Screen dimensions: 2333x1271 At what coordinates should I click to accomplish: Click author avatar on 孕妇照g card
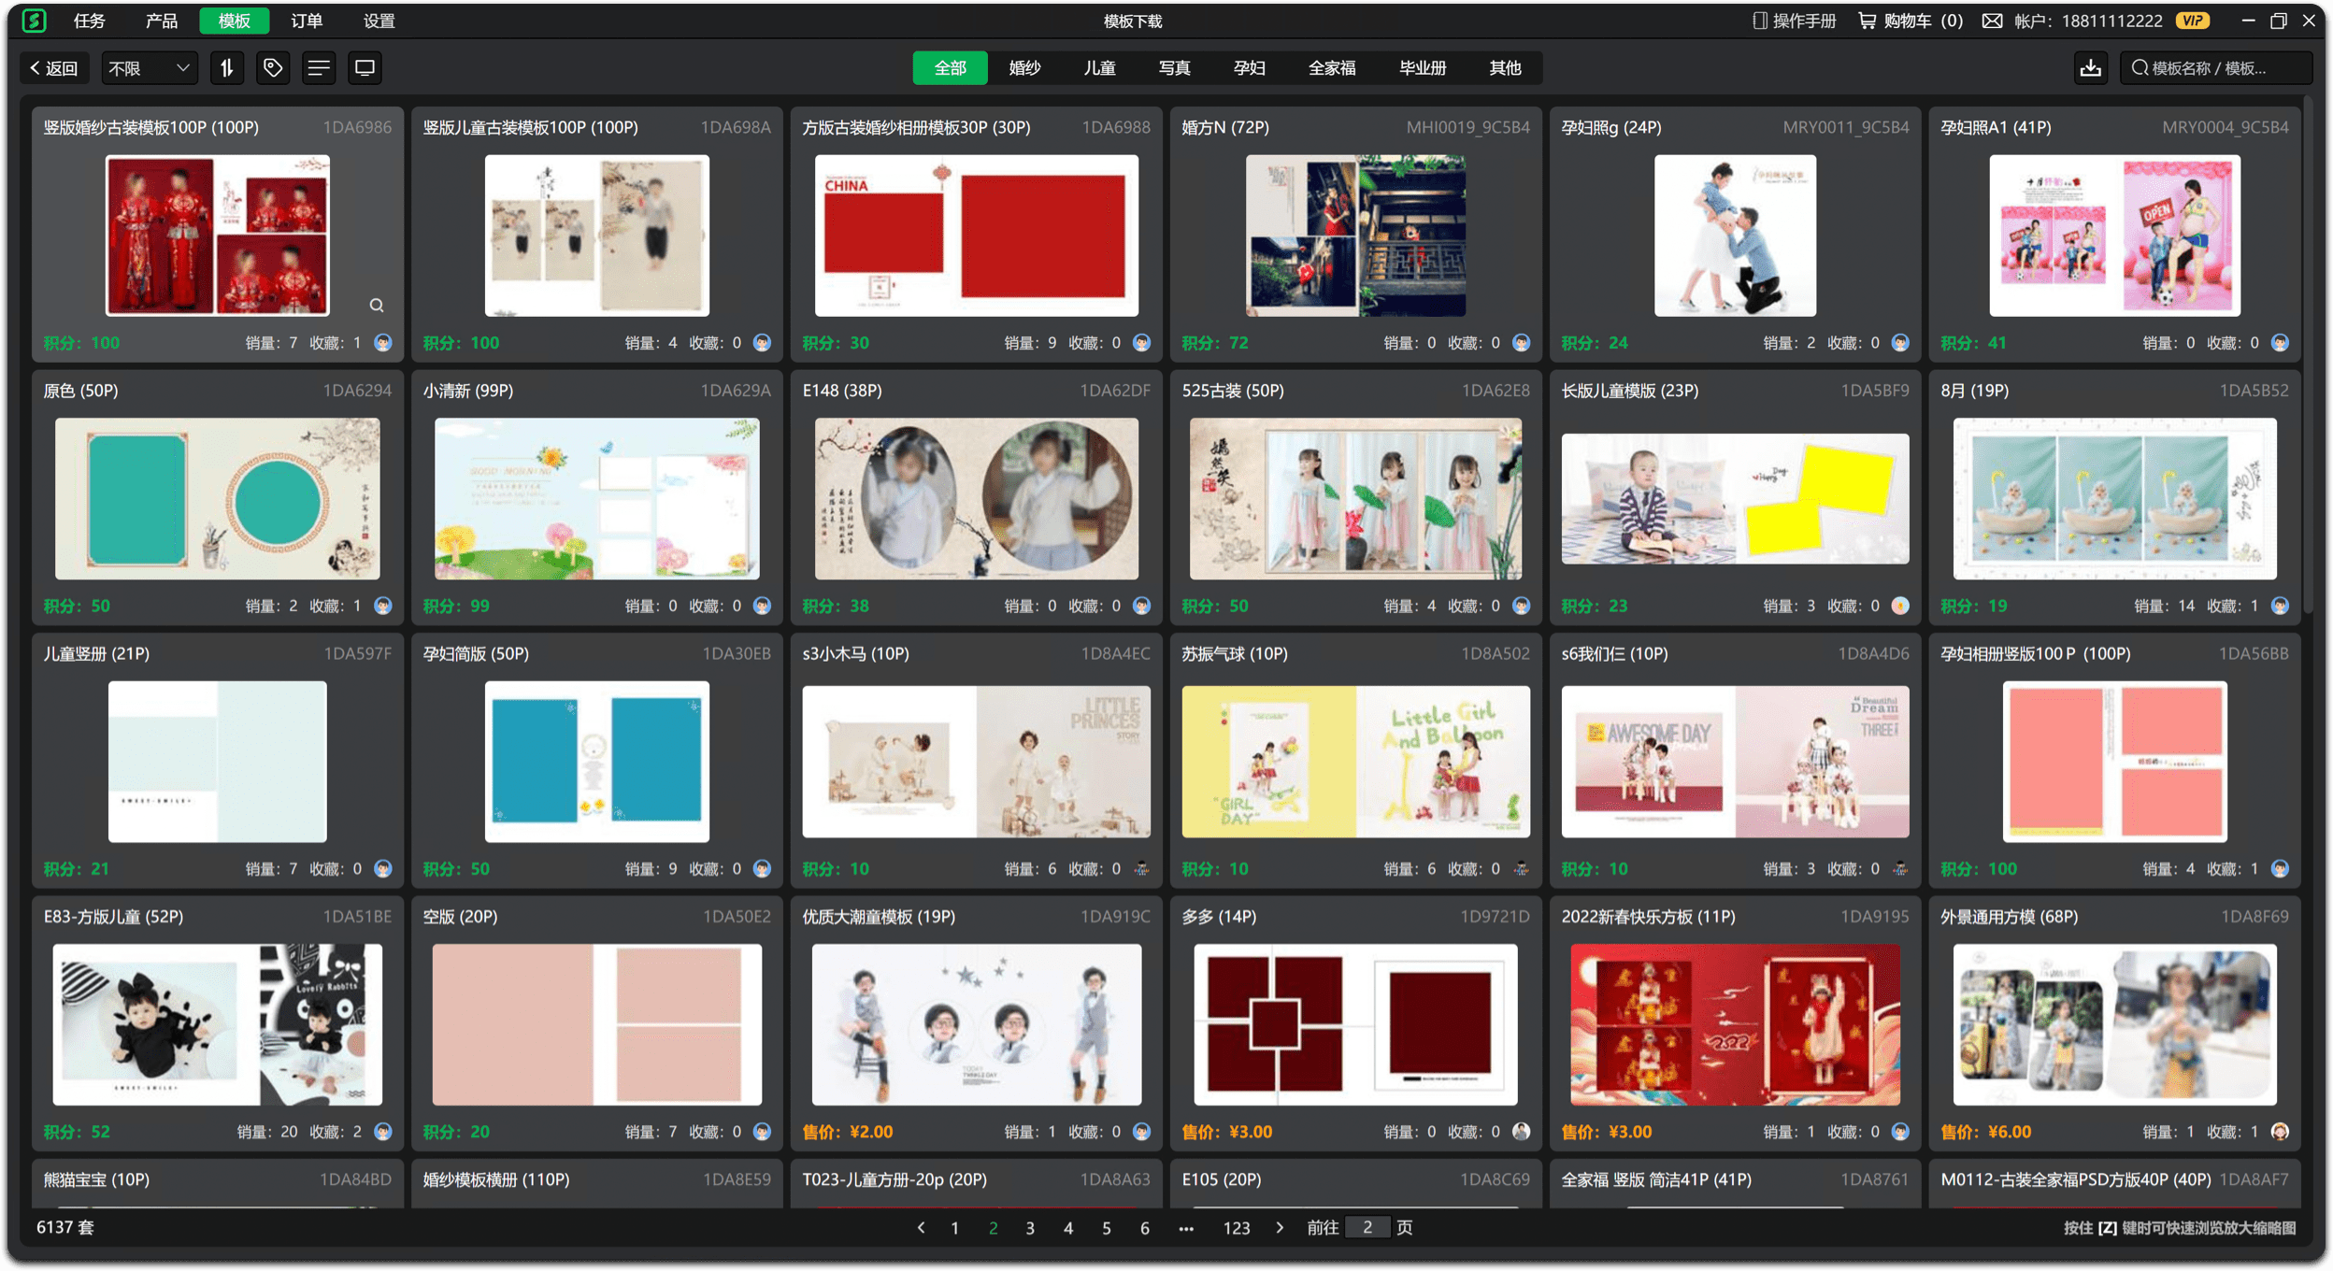click(x=1900, y=343)
